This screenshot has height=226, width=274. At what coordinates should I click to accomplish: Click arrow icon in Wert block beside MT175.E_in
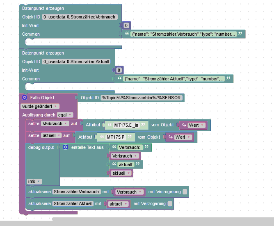[x=184, y=125]
